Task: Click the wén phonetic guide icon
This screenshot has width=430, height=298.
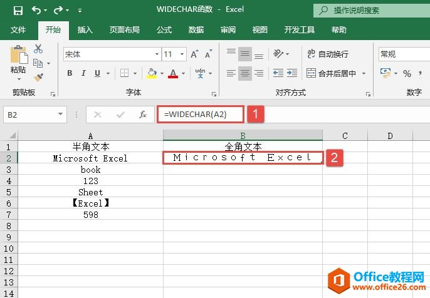Action: [200, 73]
